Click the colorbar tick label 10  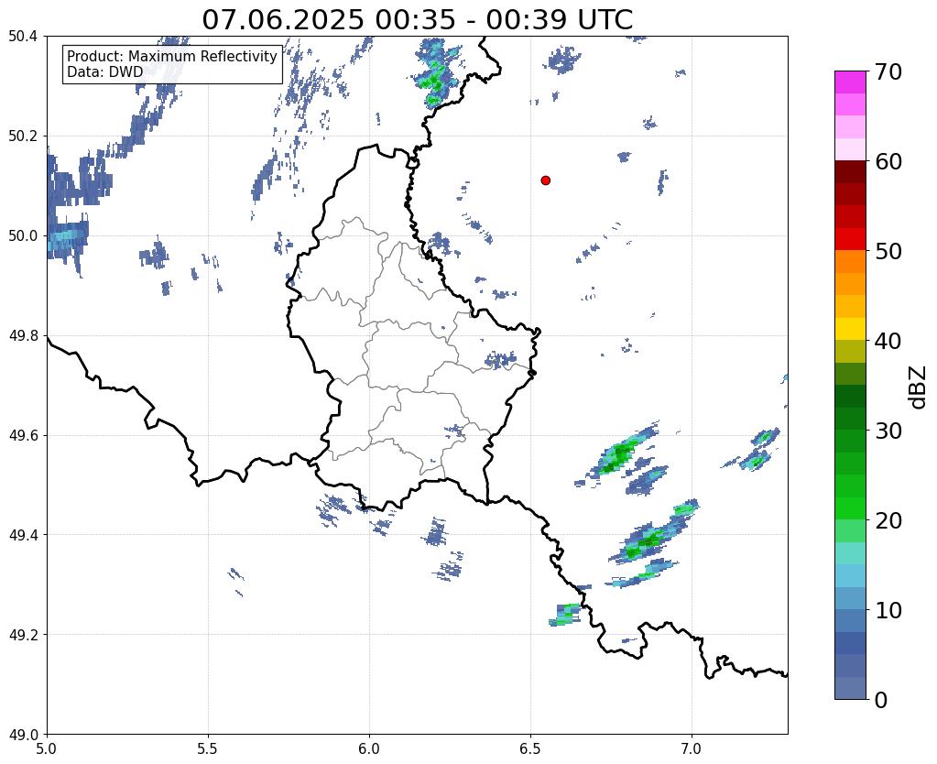click(x=888, y=610)
